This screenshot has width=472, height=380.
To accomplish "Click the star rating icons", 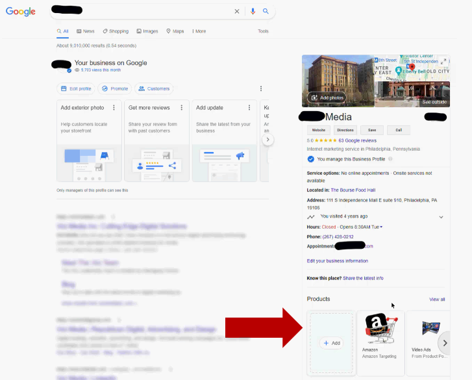I will tap(326, 140).
